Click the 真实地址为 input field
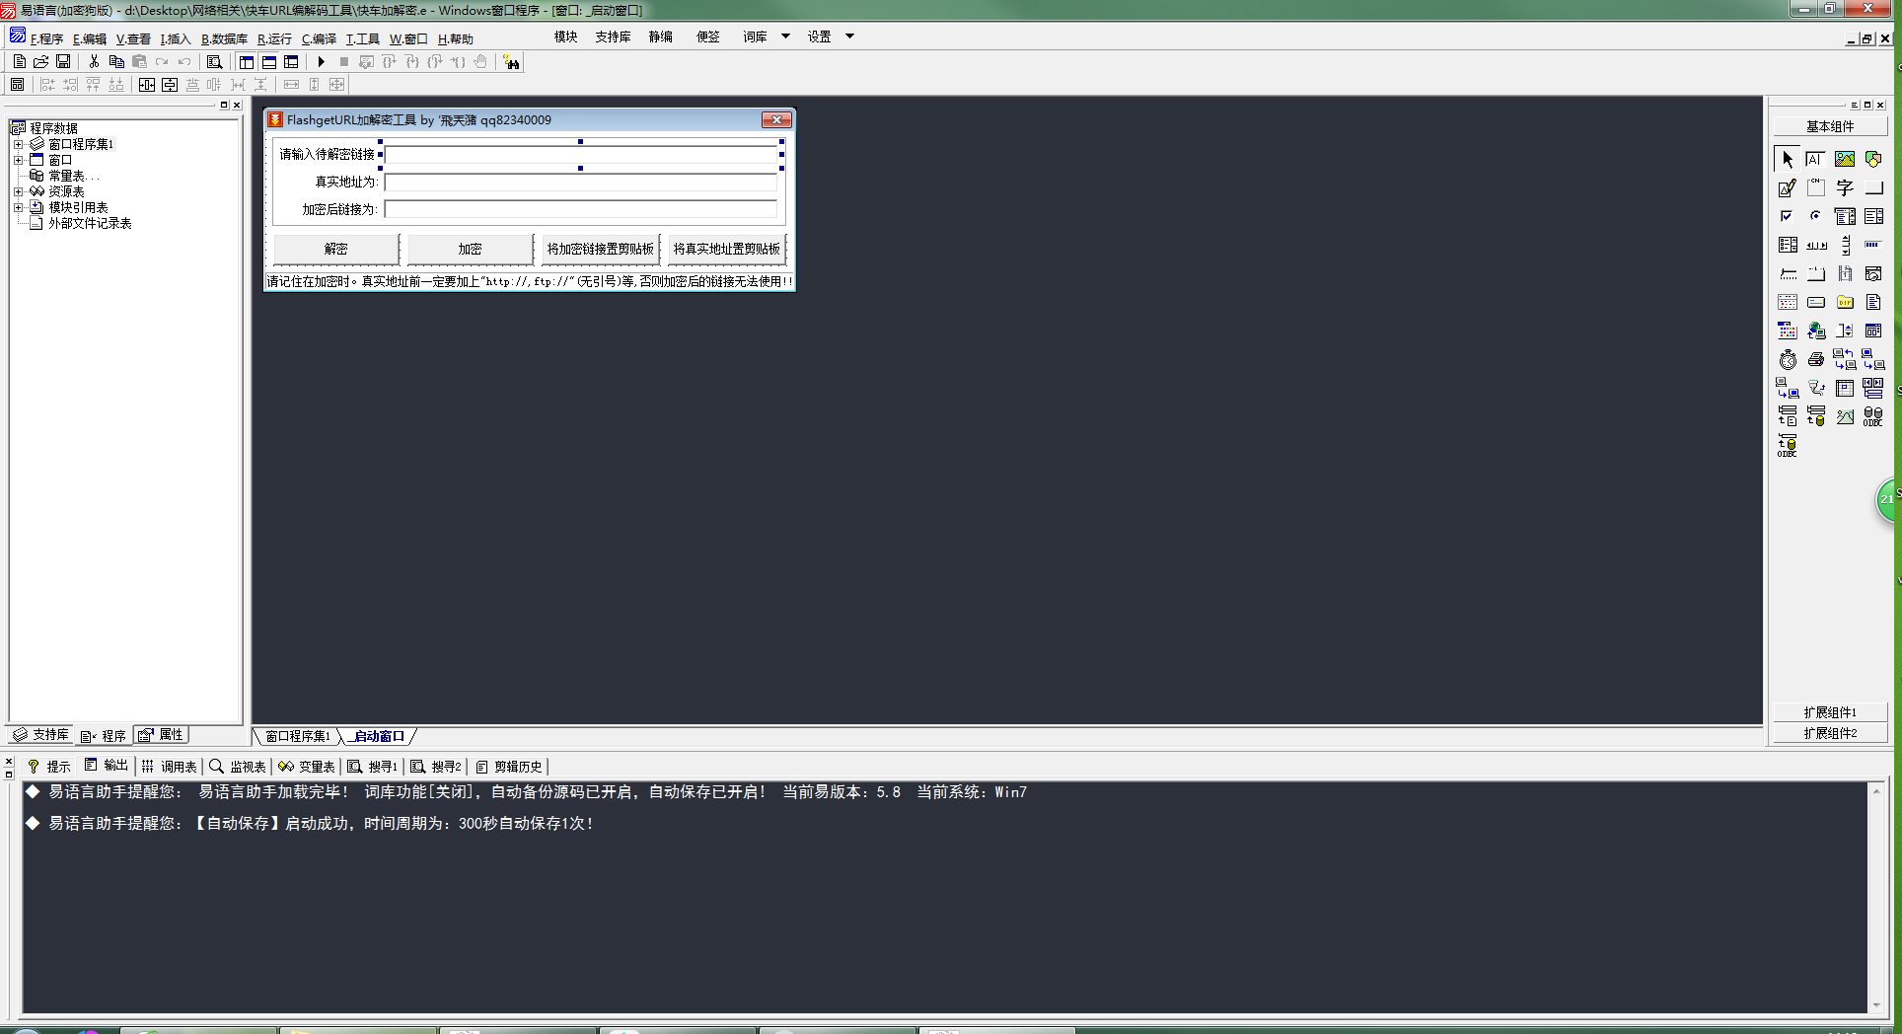This screenshot has width=1902, height=1034. [581, 182]
